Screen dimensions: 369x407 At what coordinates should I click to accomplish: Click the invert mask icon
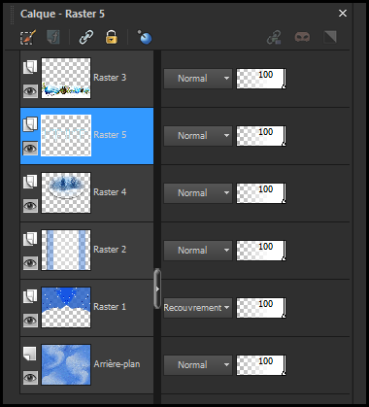330,37
